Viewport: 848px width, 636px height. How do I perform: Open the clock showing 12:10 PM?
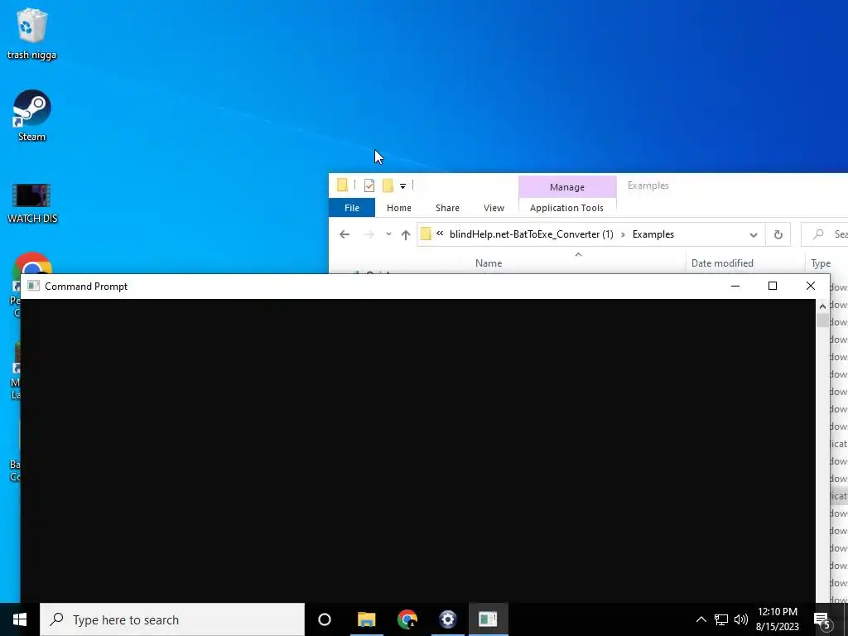pyautogui.click(x=777, y=619)
